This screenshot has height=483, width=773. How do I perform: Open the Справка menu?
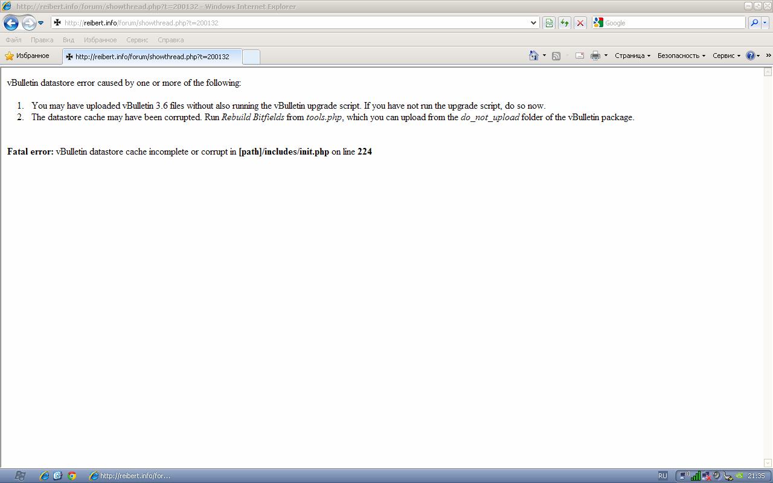tap(170, 40)
